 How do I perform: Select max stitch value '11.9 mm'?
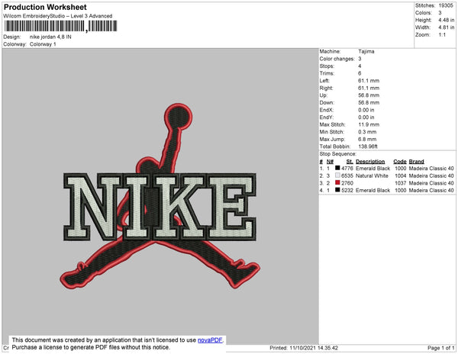[x=369, y=124]
